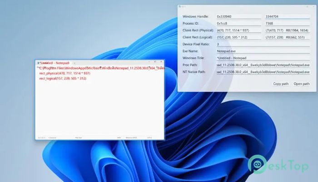Click the Device Pixel Ratio field

263,44
